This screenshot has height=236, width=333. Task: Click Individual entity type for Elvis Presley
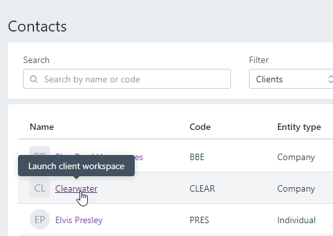click(x=296, y=220)
